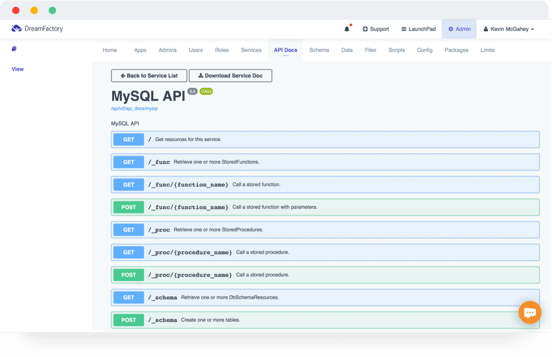Click the notification bell icon
Image resolution: width=552 pixels, height=357 pixels.
click(x=346, y=29)
